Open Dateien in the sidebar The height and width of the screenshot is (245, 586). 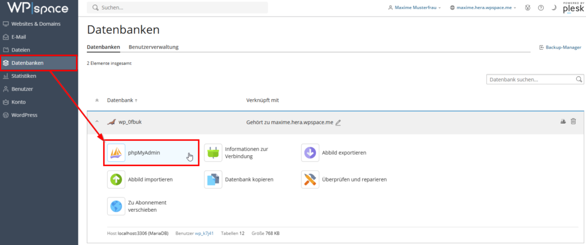(x=39, y=50)
